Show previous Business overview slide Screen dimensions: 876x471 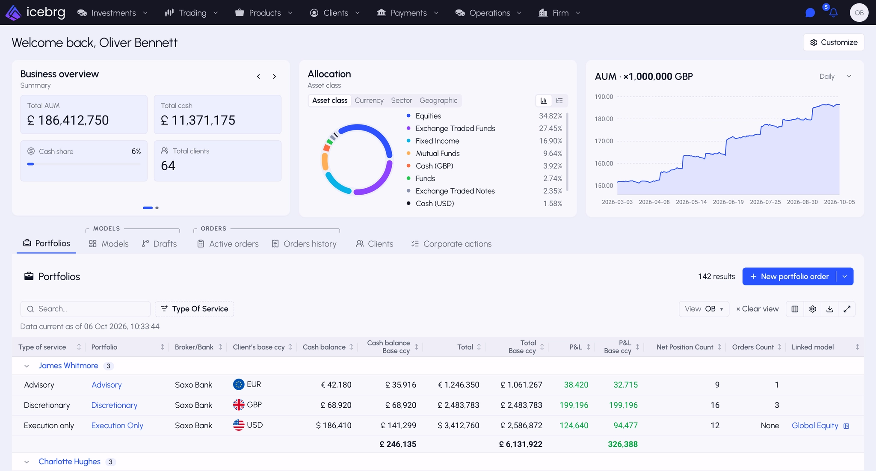coord(258,77)
